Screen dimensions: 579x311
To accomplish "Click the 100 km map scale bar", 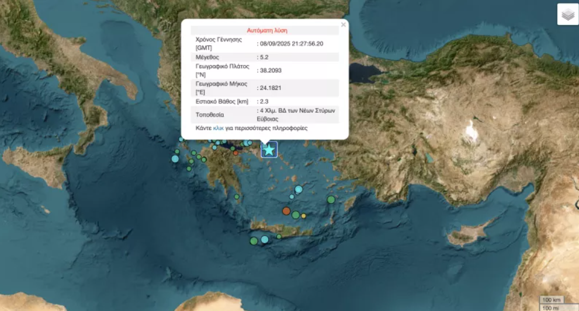I will coord(553,300).
